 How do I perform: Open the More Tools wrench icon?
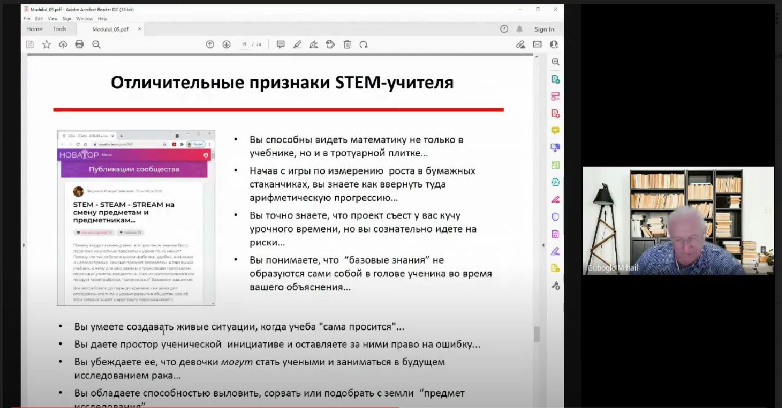555,285
